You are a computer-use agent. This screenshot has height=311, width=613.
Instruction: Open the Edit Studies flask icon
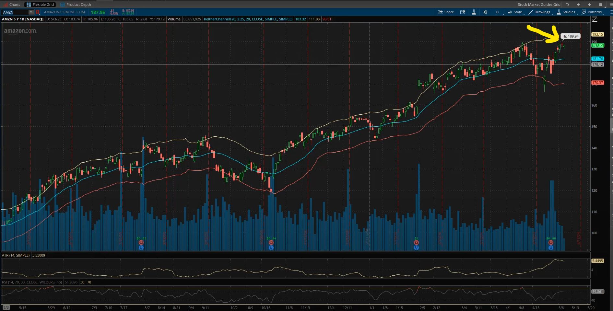point(474,12)
